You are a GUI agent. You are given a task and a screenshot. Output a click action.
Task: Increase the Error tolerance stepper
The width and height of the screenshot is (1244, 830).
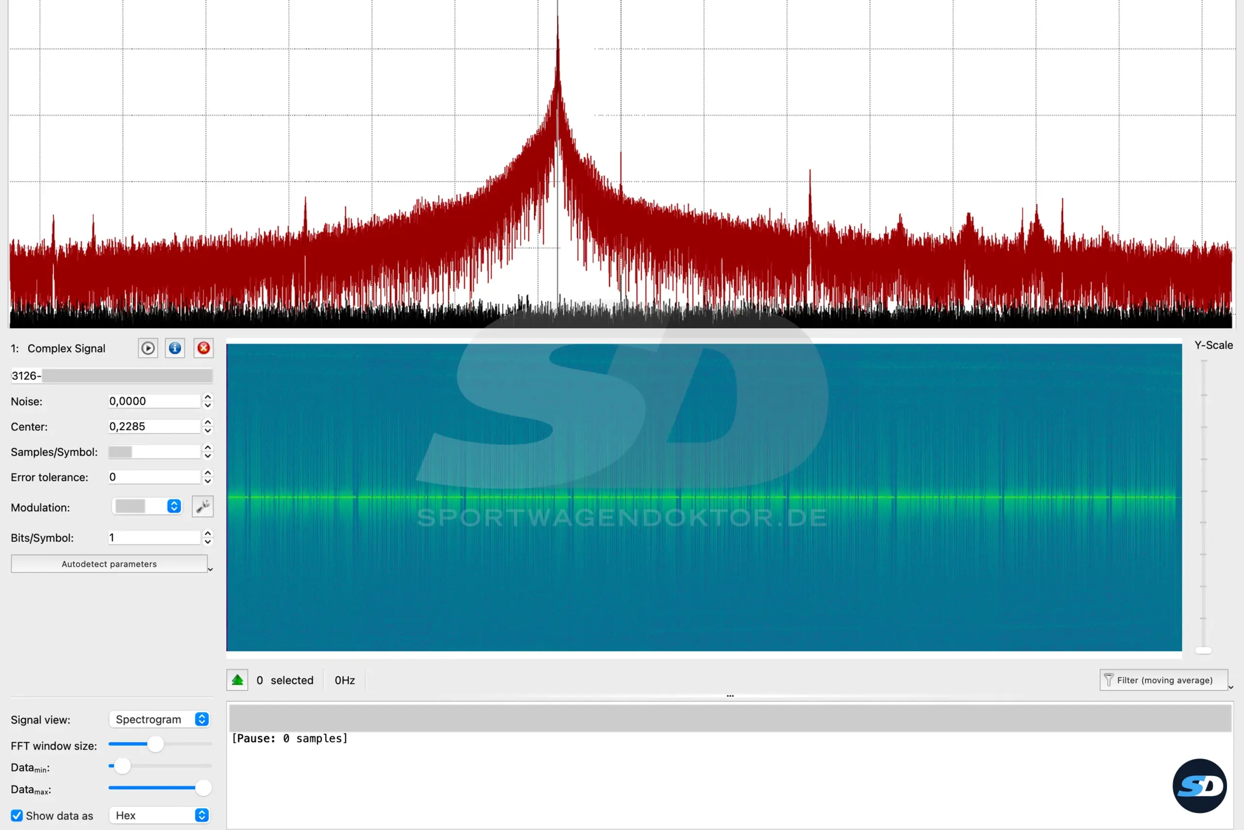coord(208,472)
